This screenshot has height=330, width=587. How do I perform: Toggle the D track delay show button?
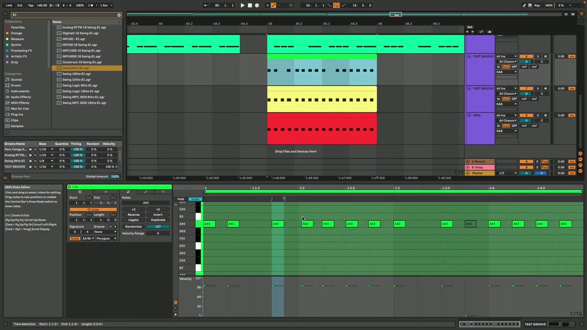(x=580, y=171)
